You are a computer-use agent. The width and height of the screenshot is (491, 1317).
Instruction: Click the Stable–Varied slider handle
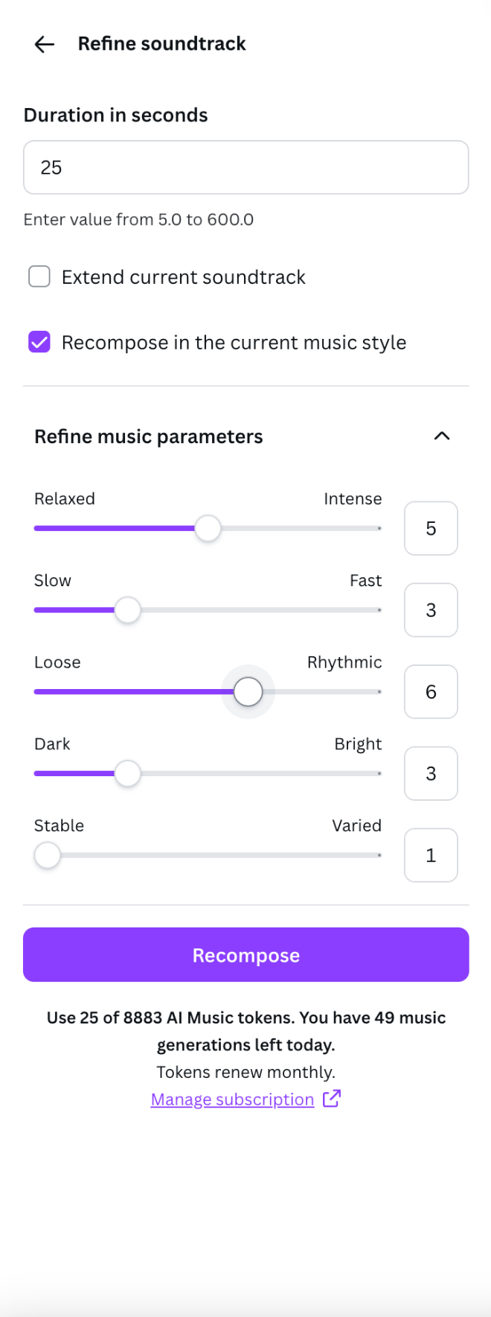point(48,856)
